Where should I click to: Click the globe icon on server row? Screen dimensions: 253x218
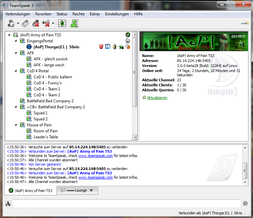(x=127, y=35)
